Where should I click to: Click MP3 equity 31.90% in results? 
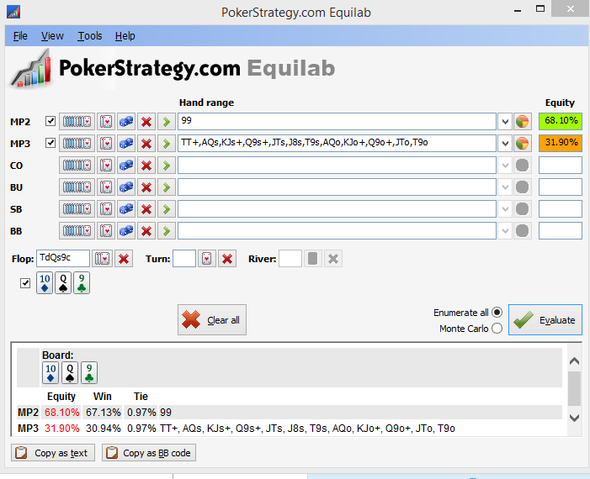61,429
